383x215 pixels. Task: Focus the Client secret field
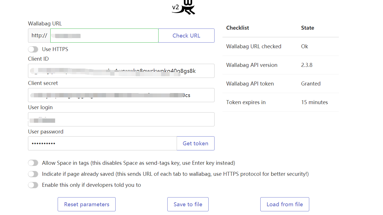point(121,95)
